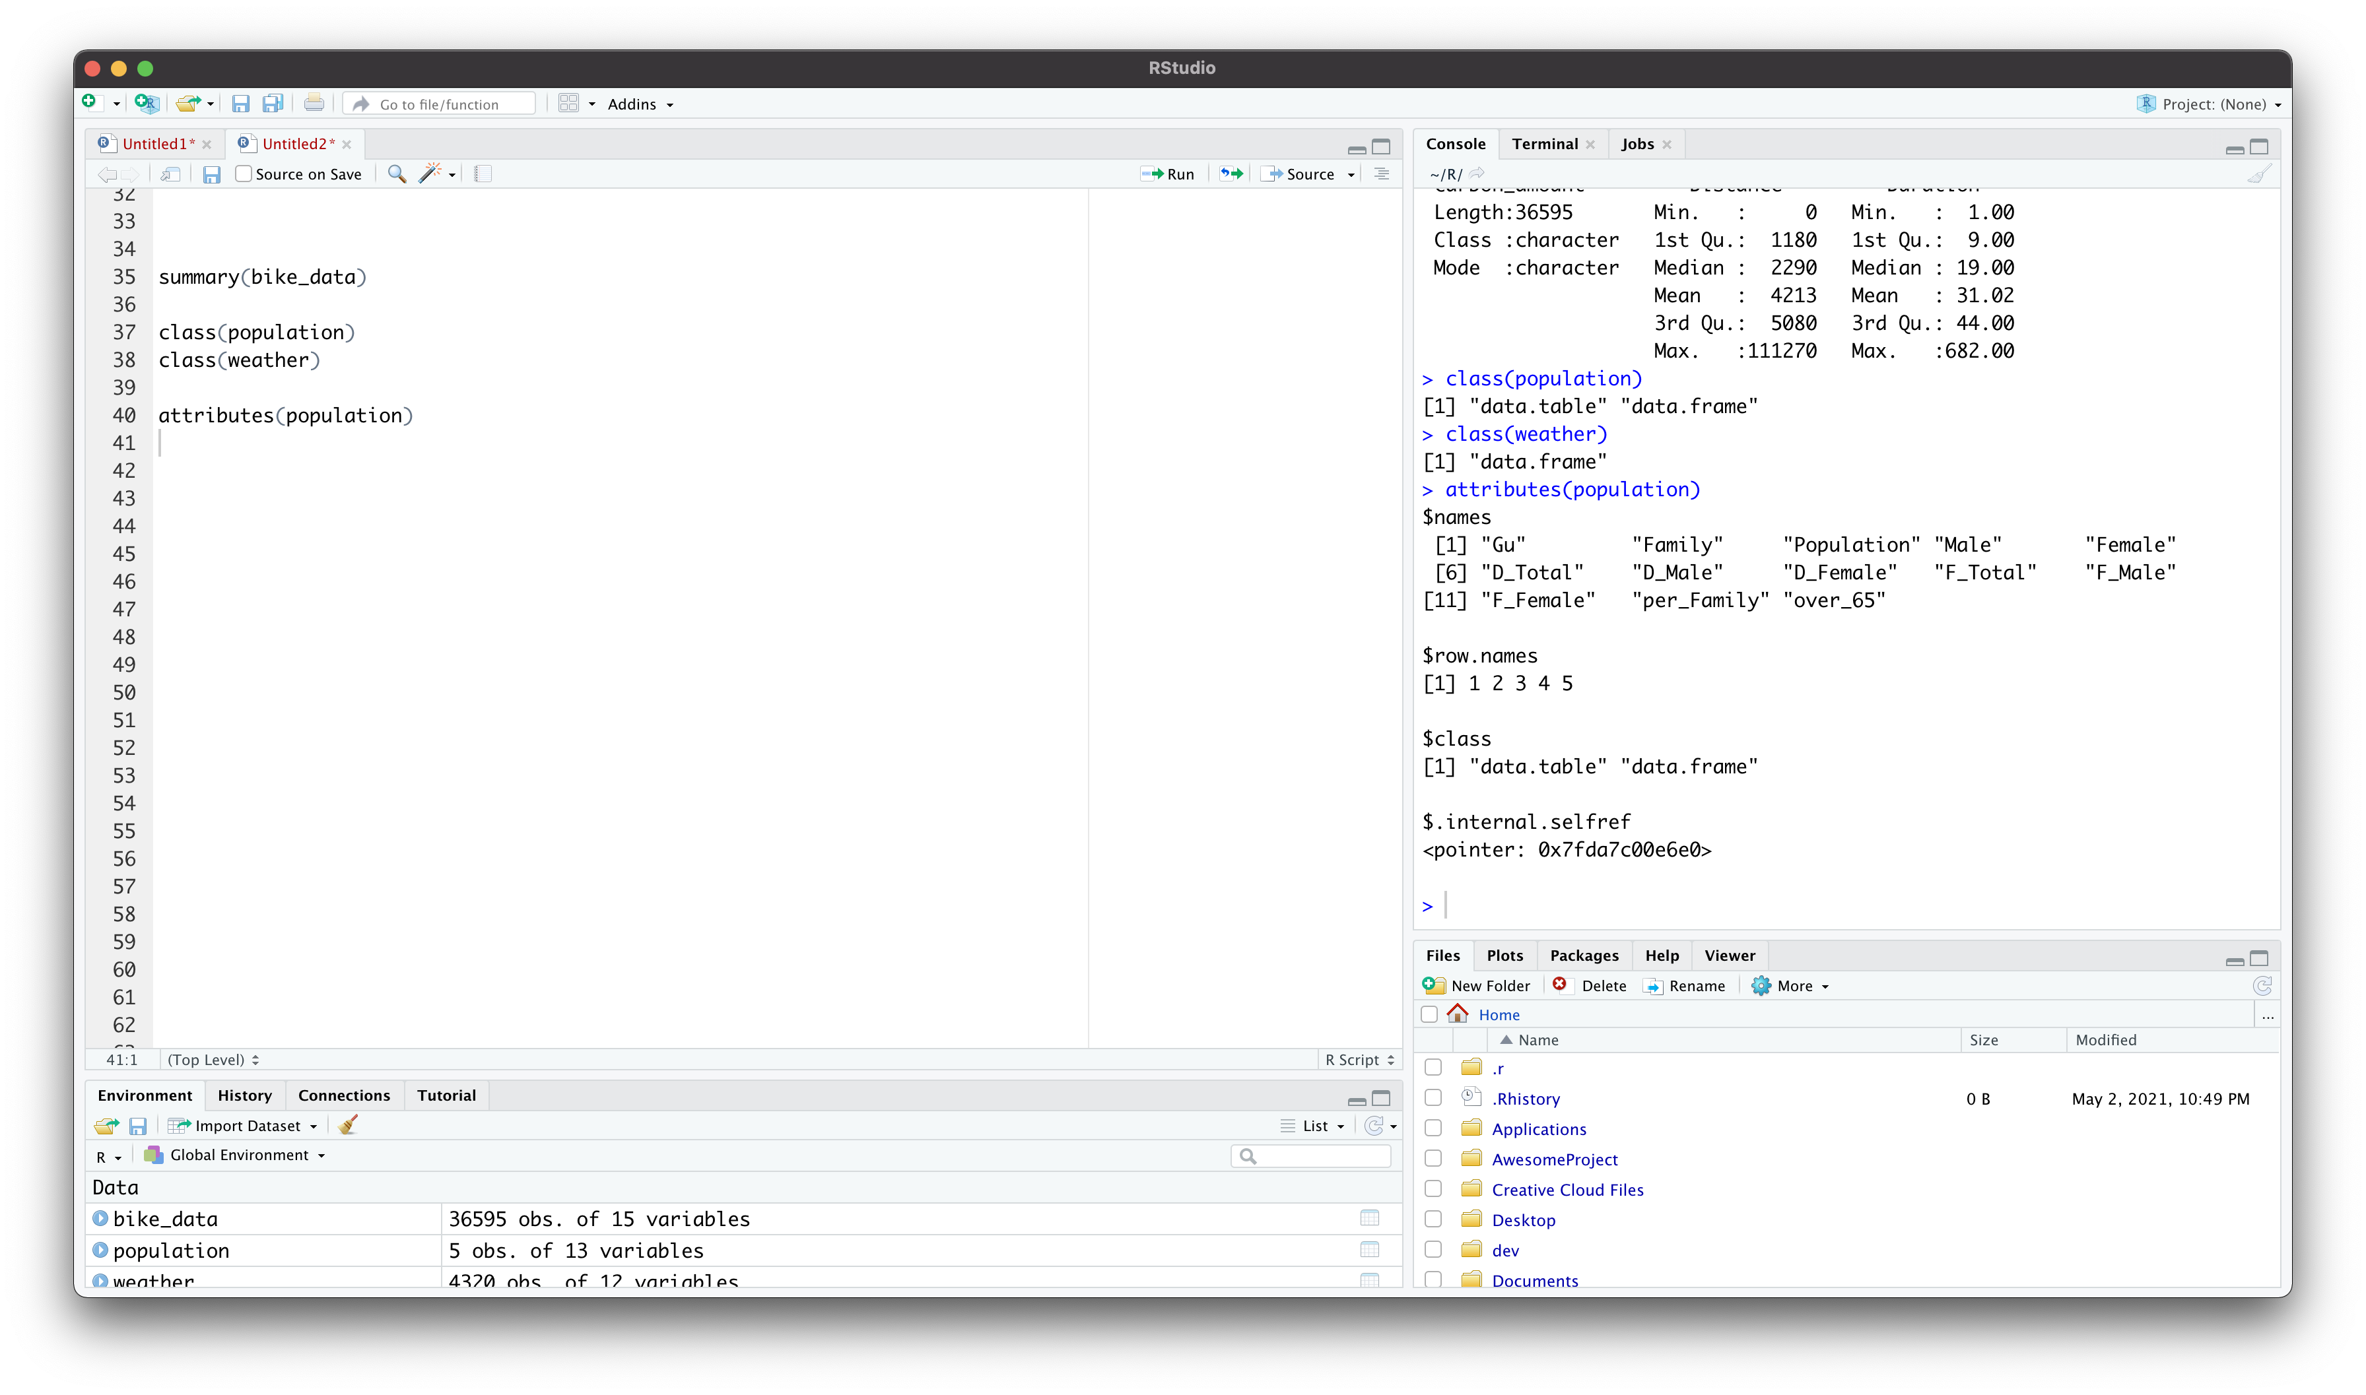The width and height of the screenshot is (2366, 1395).
Task: Open the Packages tab
Action: click(1584, 955)
